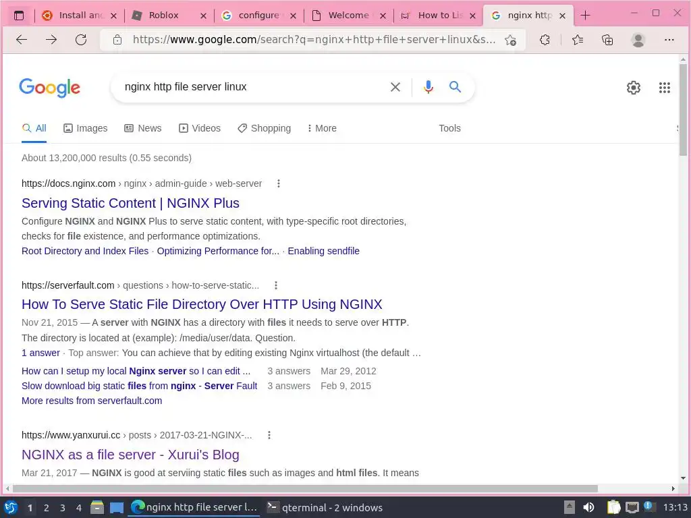Open Enabling sendfile sitelink

coord(323,251)
